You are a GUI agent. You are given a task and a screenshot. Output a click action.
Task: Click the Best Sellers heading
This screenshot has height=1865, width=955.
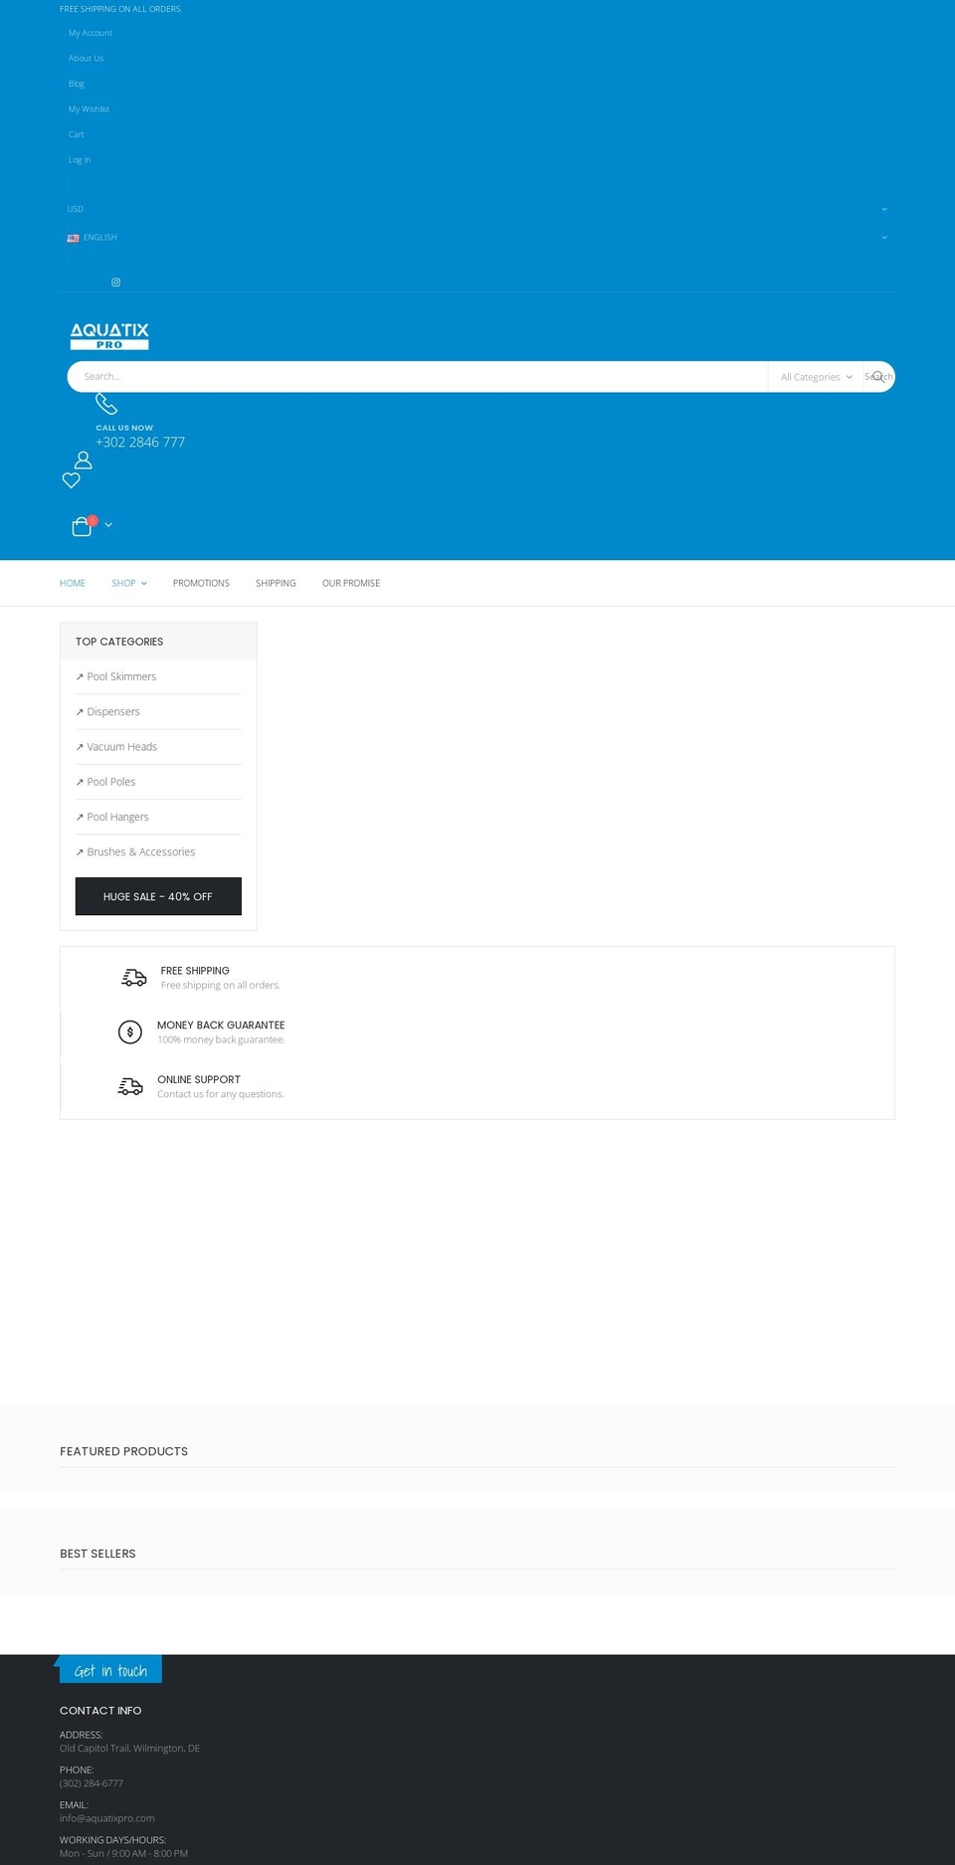97,1554
